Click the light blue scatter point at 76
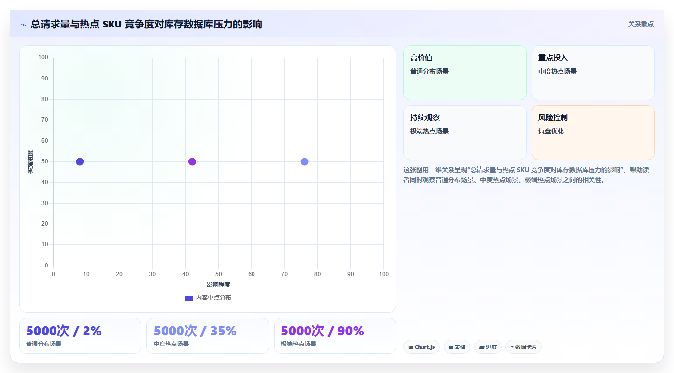This screenshot has width=674, height=373. [x=304, y=162]
